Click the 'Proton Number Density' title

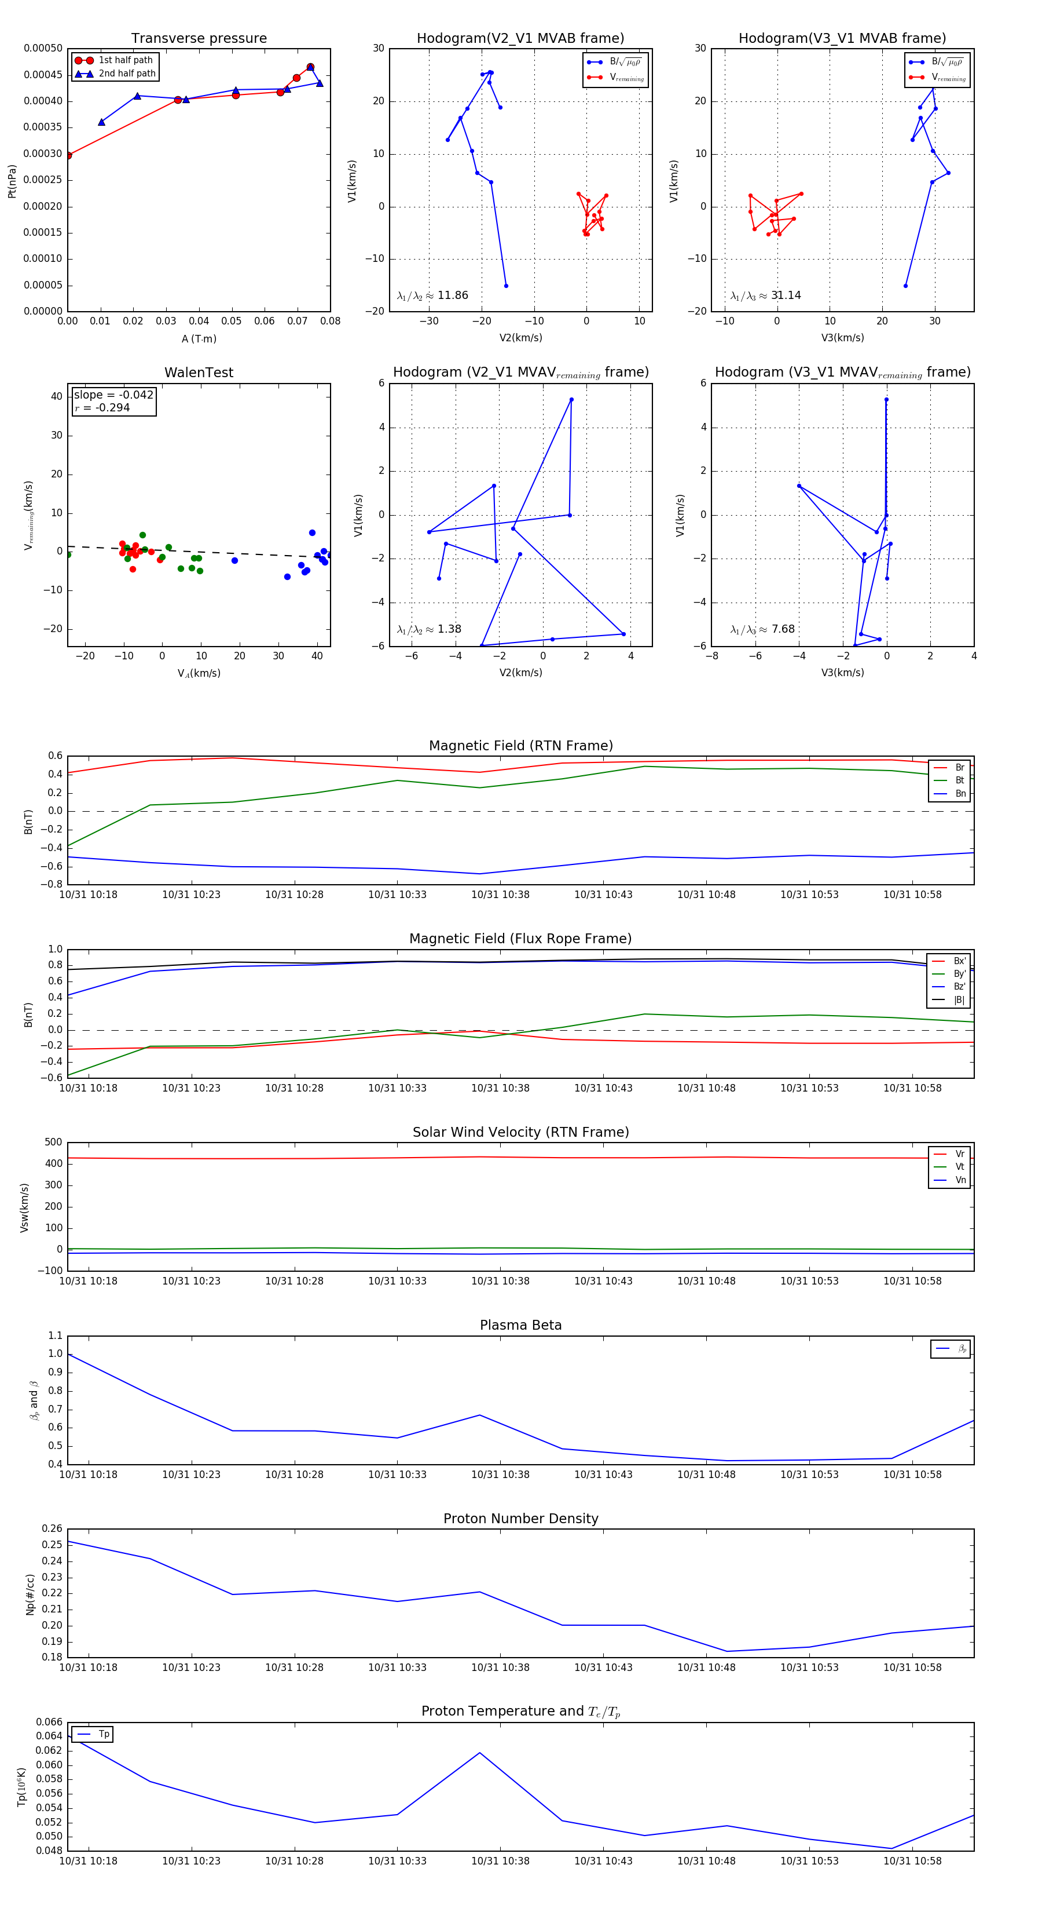(520, 1519)
